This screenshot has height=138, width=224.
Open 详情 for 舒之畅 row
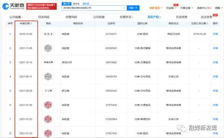click(215, 91)
